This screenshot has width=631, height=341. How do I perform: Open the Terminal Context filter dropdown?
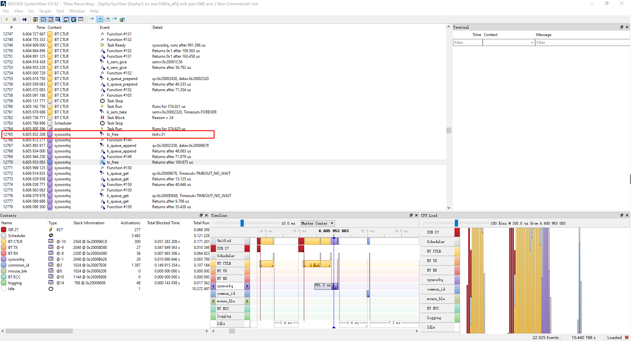tap(509, 43)
